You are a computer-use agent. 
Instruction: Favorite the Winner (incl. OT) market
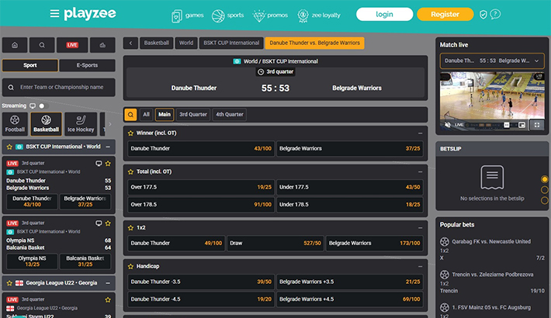coord(130,133)
